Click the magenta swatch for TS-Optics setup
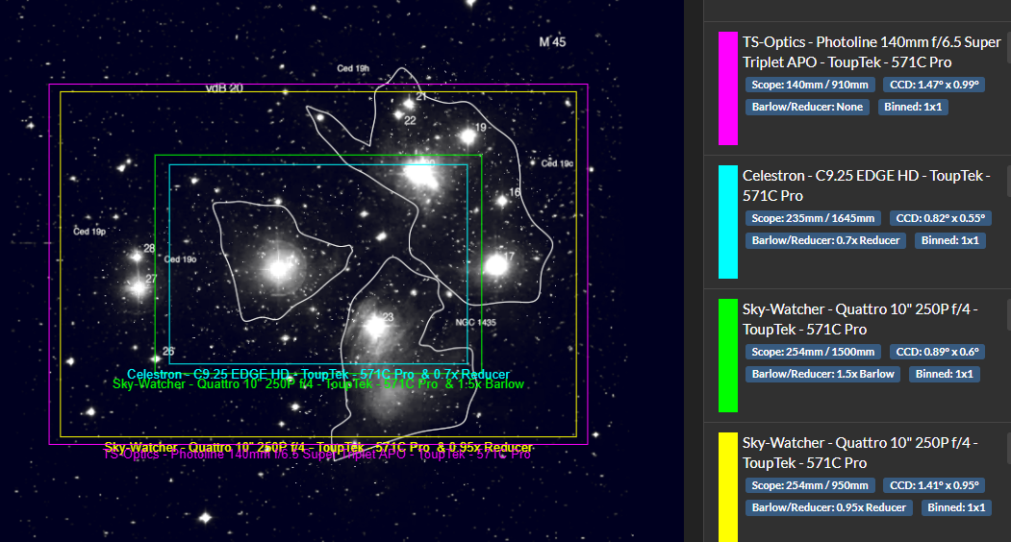Viewport: 1011px width, 542px height. pyautogui.click(x=728, y=88)
